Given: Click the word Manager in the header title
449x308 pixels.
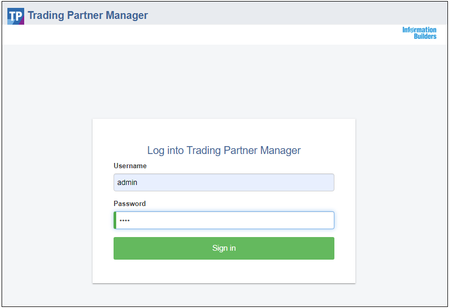Looking at the screenshot, I should (x=127, y=15).
